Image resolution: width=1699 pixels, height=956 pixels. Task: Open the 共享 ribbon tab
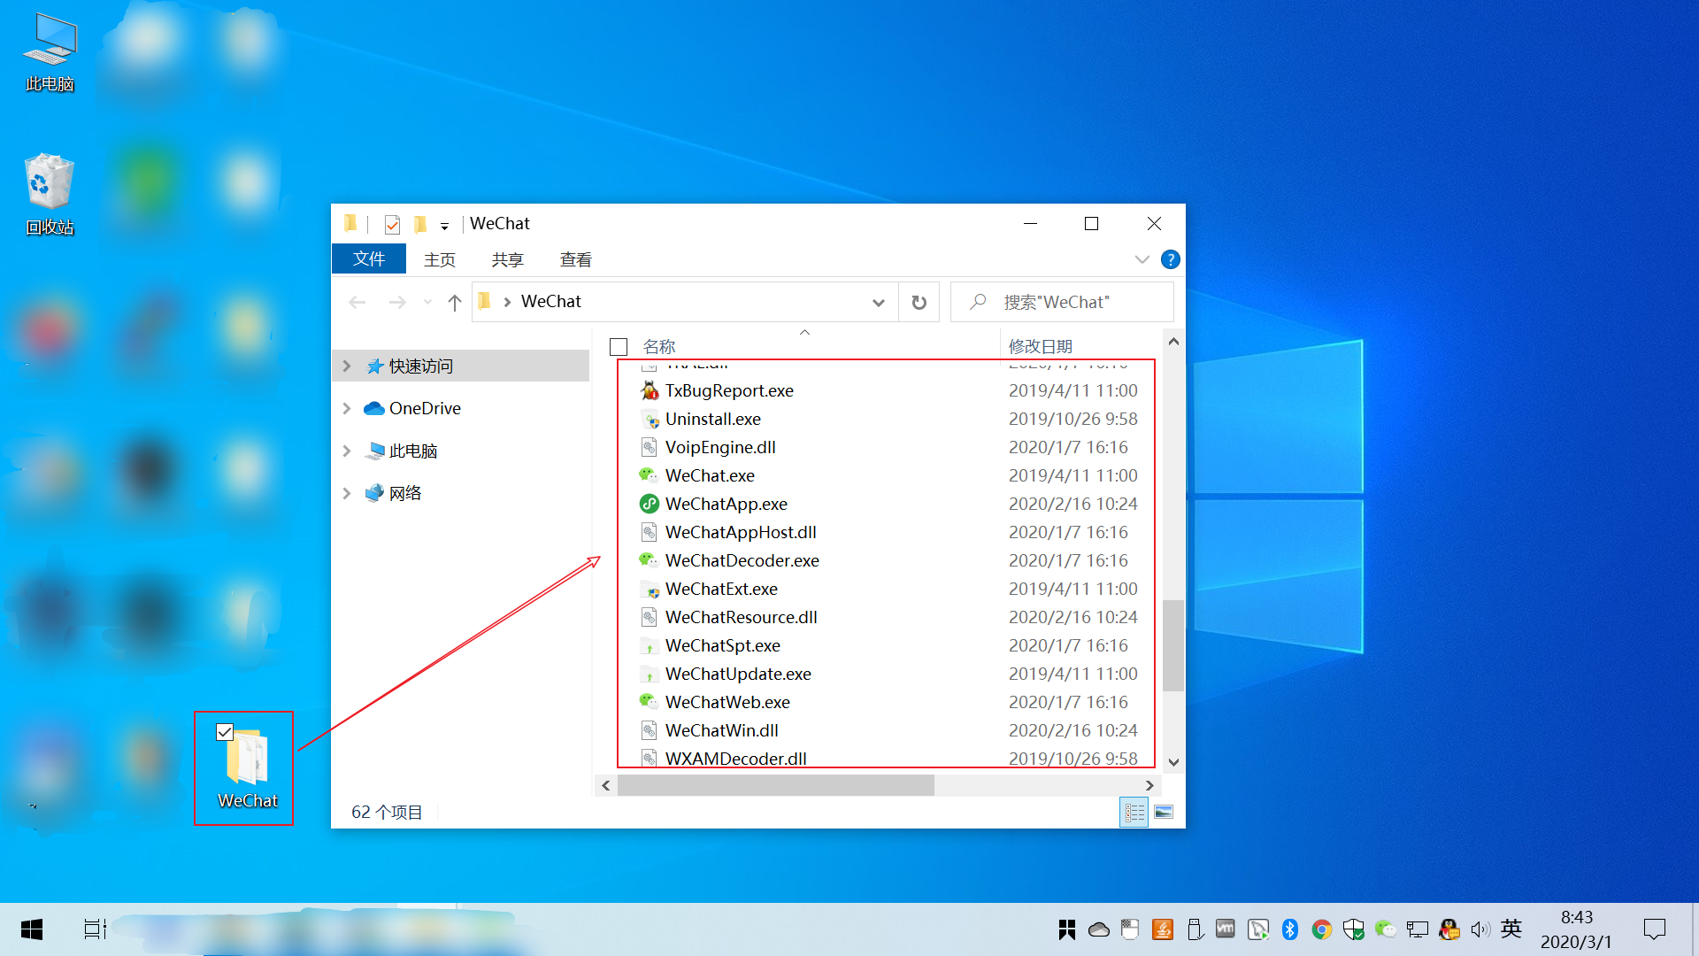[507, 259]
